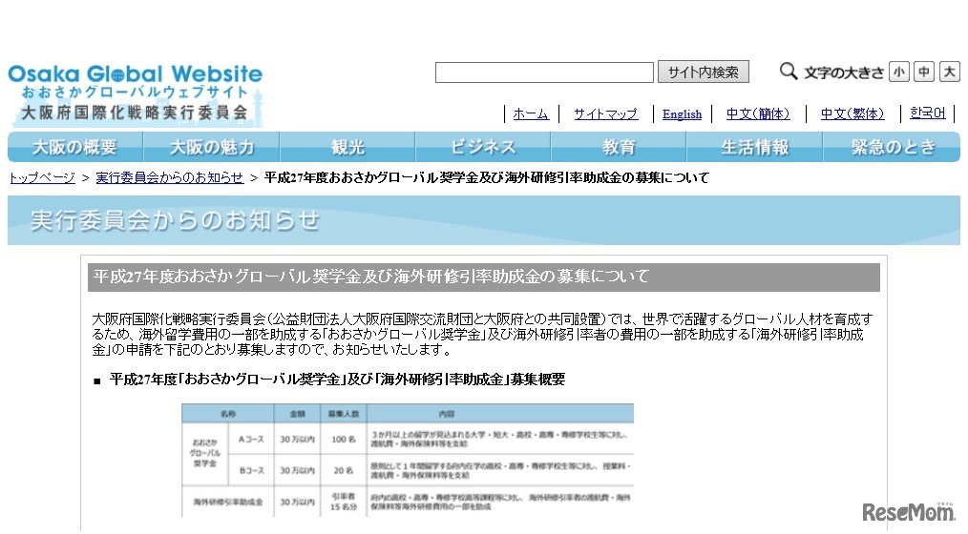
Task: Open the 観光 nav tab
Action: point(347,148)
